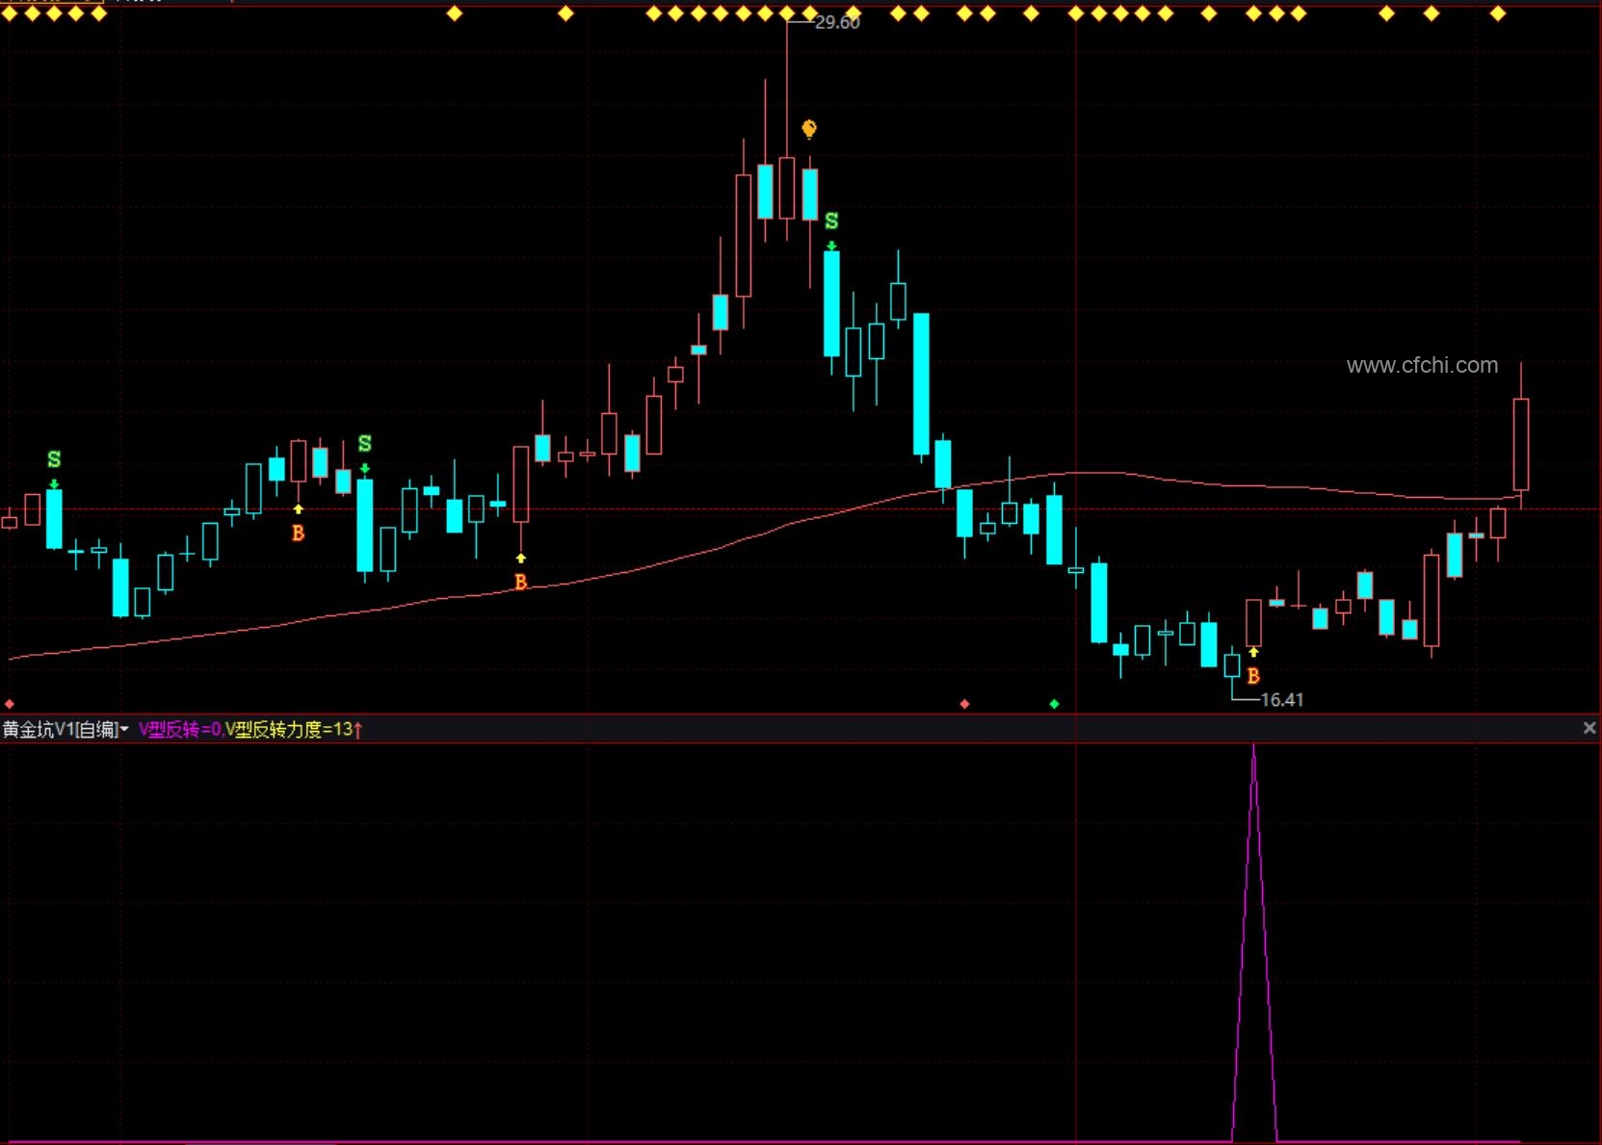Image resolution: width=1602 pixels, height=1145 pixels.
Task: Click the orange light bulb tip icon
Action: point(809,129)
